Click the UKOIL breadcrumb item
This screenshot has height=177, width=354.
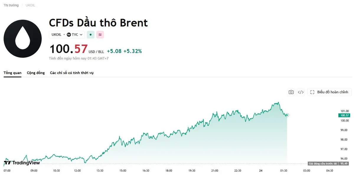(x=30, y=5)
